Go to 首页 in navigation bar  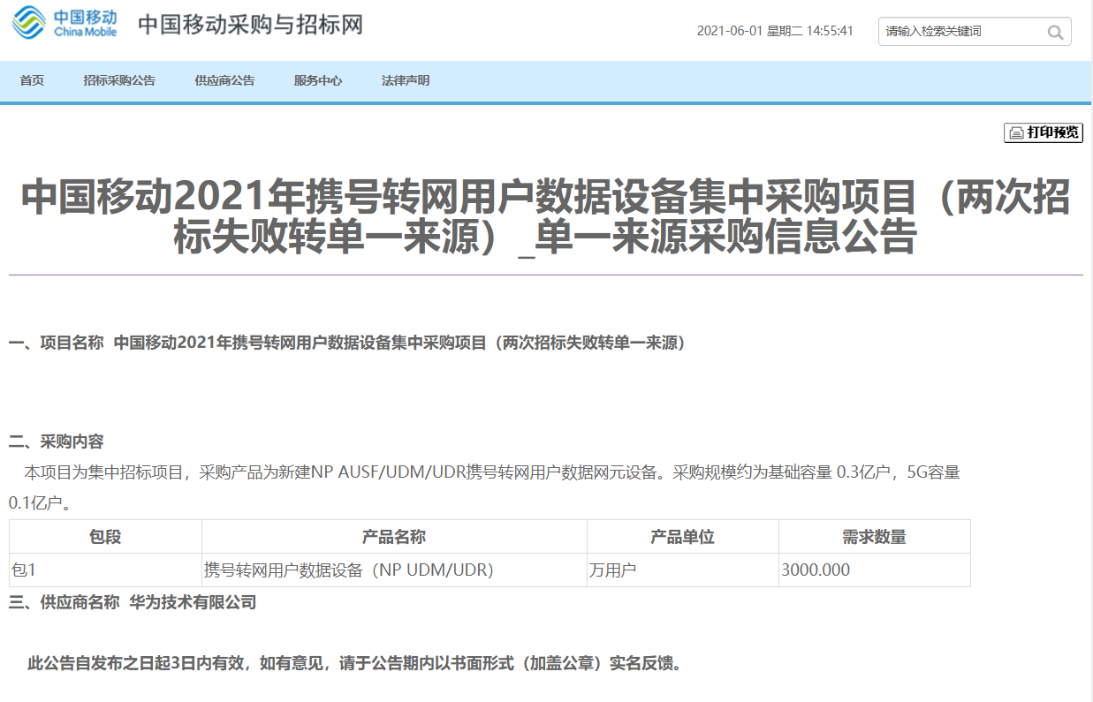pyautogui.click(x=32, y=81)
